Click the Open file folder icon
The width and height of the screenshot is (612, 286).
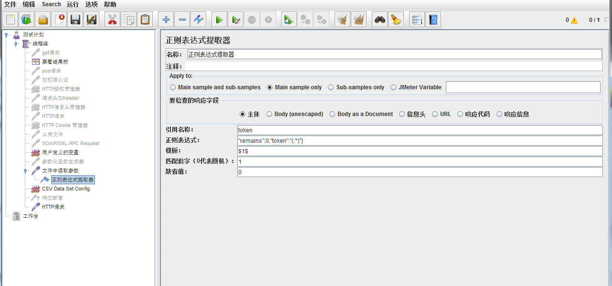[43, 20]
